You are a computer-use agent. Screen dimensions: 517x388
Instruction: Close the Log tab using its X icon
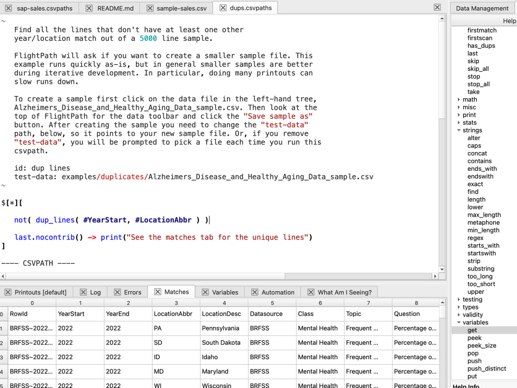(x=83, y=292)
